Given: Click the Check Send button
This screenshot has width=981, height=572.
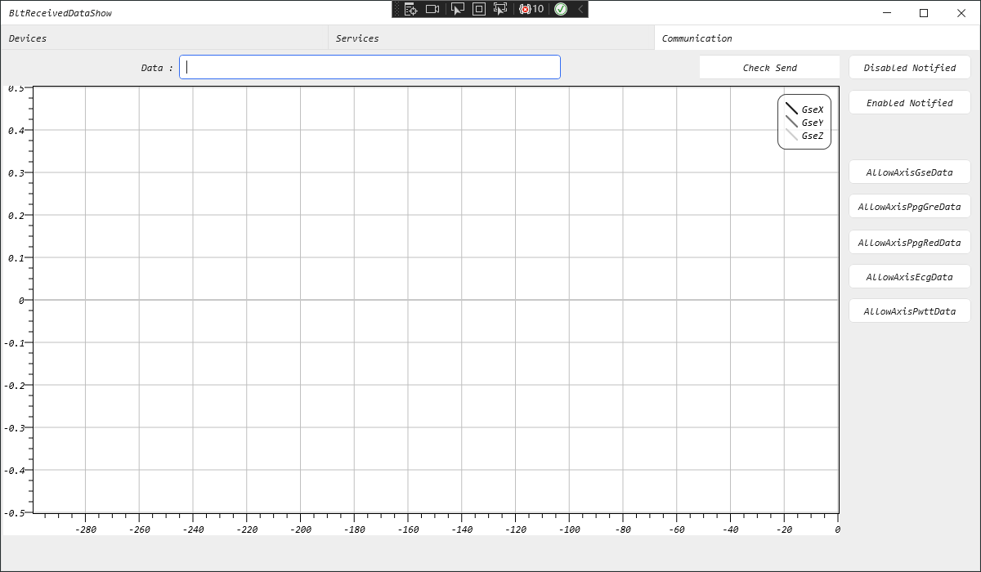Looking at the screenshot, I should point(769,68).
